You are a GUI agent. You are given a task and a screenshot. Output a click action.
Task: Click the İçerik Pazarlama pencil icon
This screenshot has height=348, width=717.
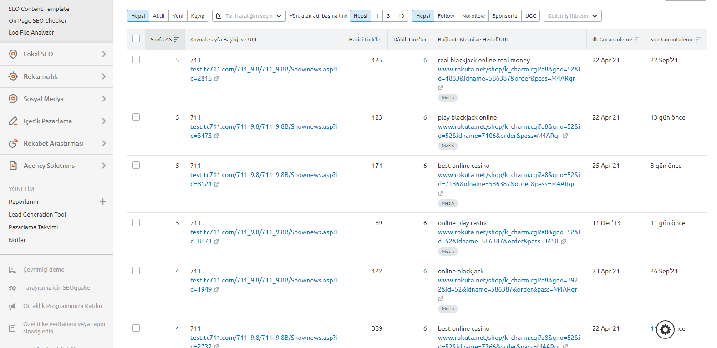[x=13, y=121]
